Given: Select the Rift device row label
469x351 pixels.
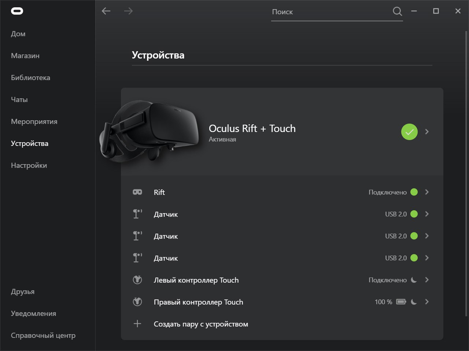Looking at the screenshot, I should (x=159, y=192).
